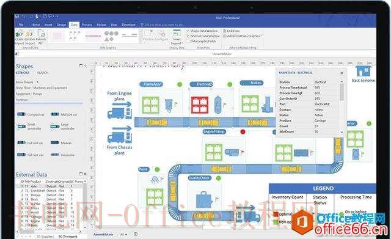391x239 pixels.
Task: Click the Tell me what you want box
Action: [163, 24]
